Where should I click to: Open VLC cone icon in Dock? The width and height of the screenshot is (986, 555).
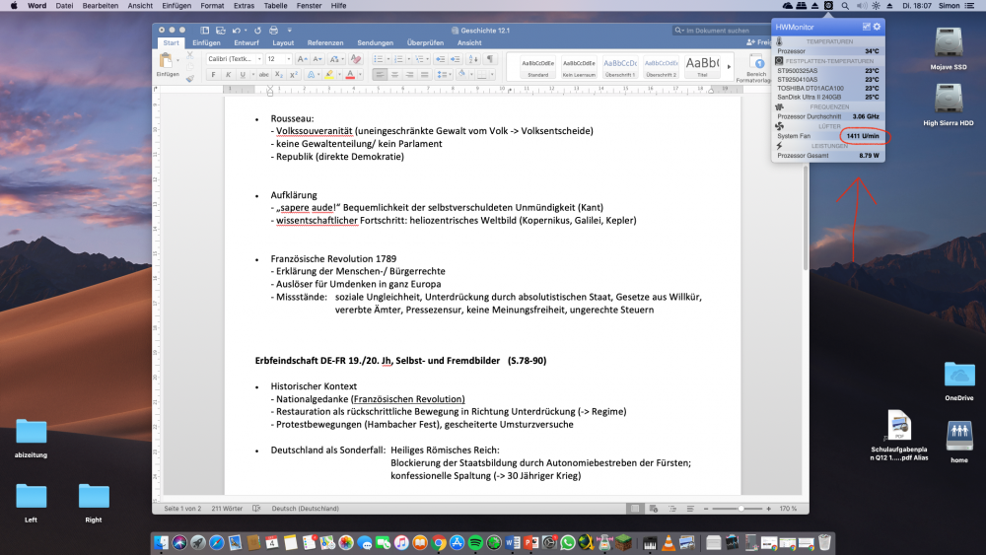669,542
